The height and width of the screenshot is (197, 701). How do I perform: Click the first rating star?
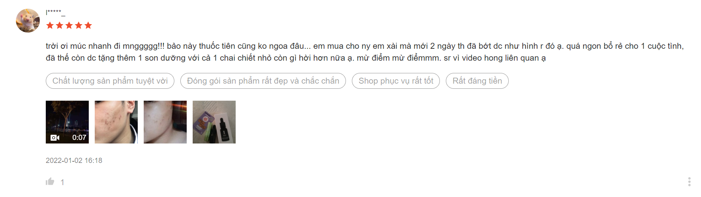[x=50, y=25]
